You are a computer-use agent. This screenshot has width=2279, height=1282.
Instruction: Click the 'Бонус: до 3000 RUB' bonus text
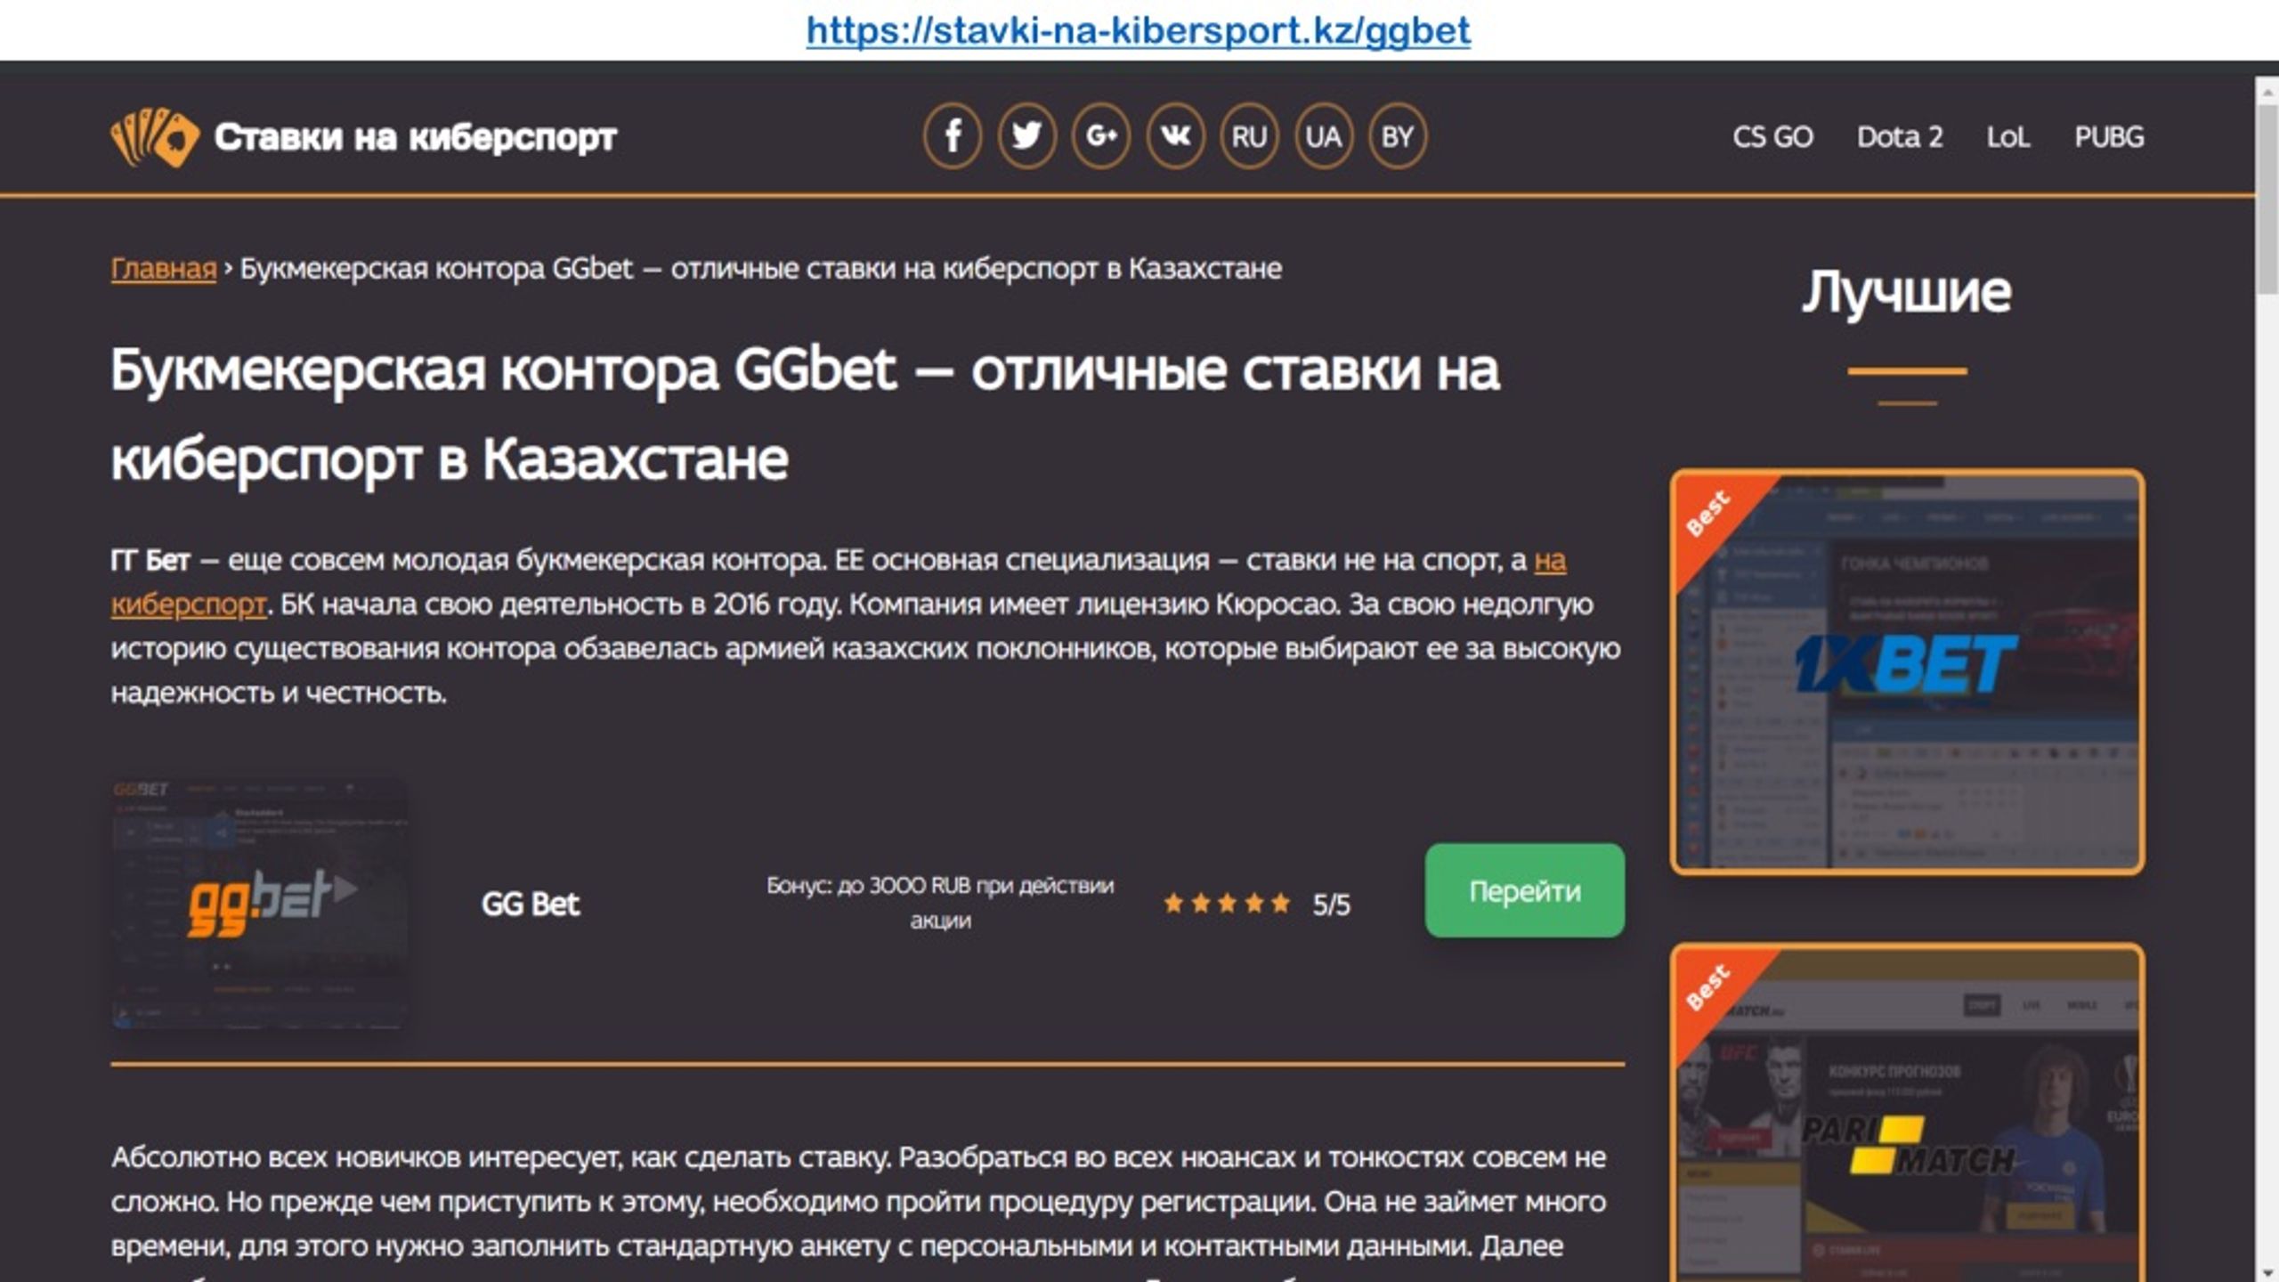point(940,903)
